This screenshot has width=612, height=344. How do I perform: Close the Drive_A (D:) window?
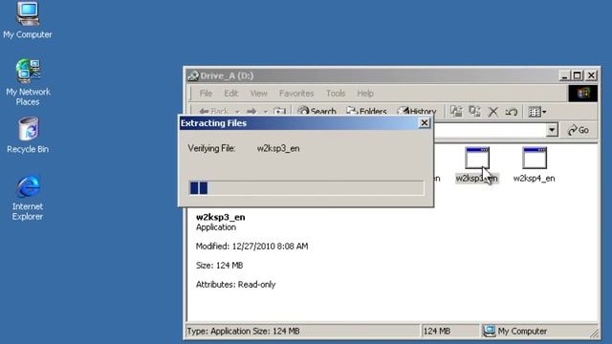click(591, 75)
